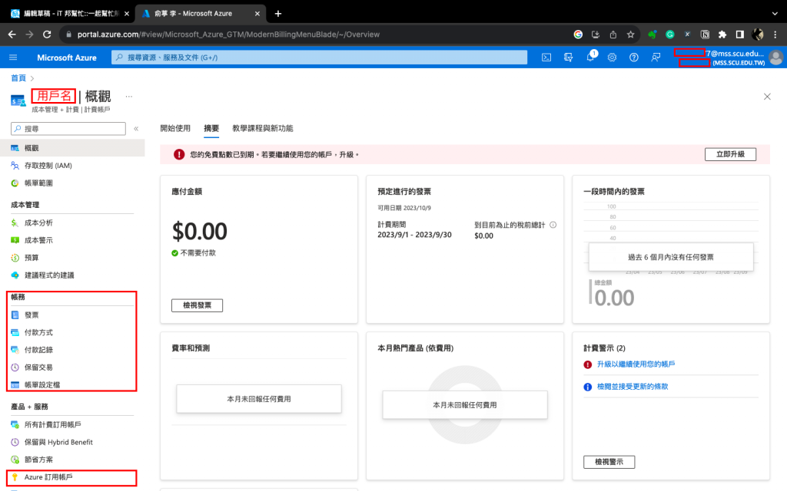Click the 檢視發票 button
The height and width of the screenshot is (491, 787).
197,305
